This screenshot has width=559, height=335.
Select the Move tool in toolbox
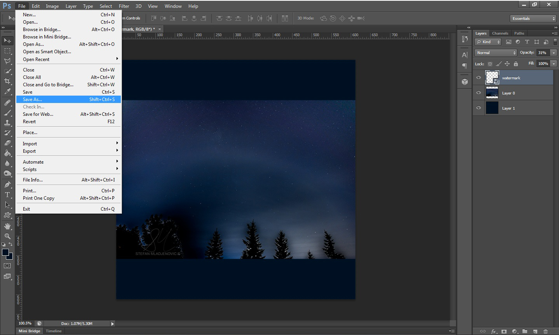(x=7, y=41)
